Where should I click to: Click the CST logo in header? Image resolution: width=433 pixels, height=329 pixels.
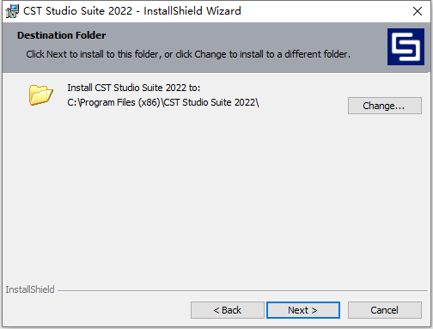[x=406, y=46]
